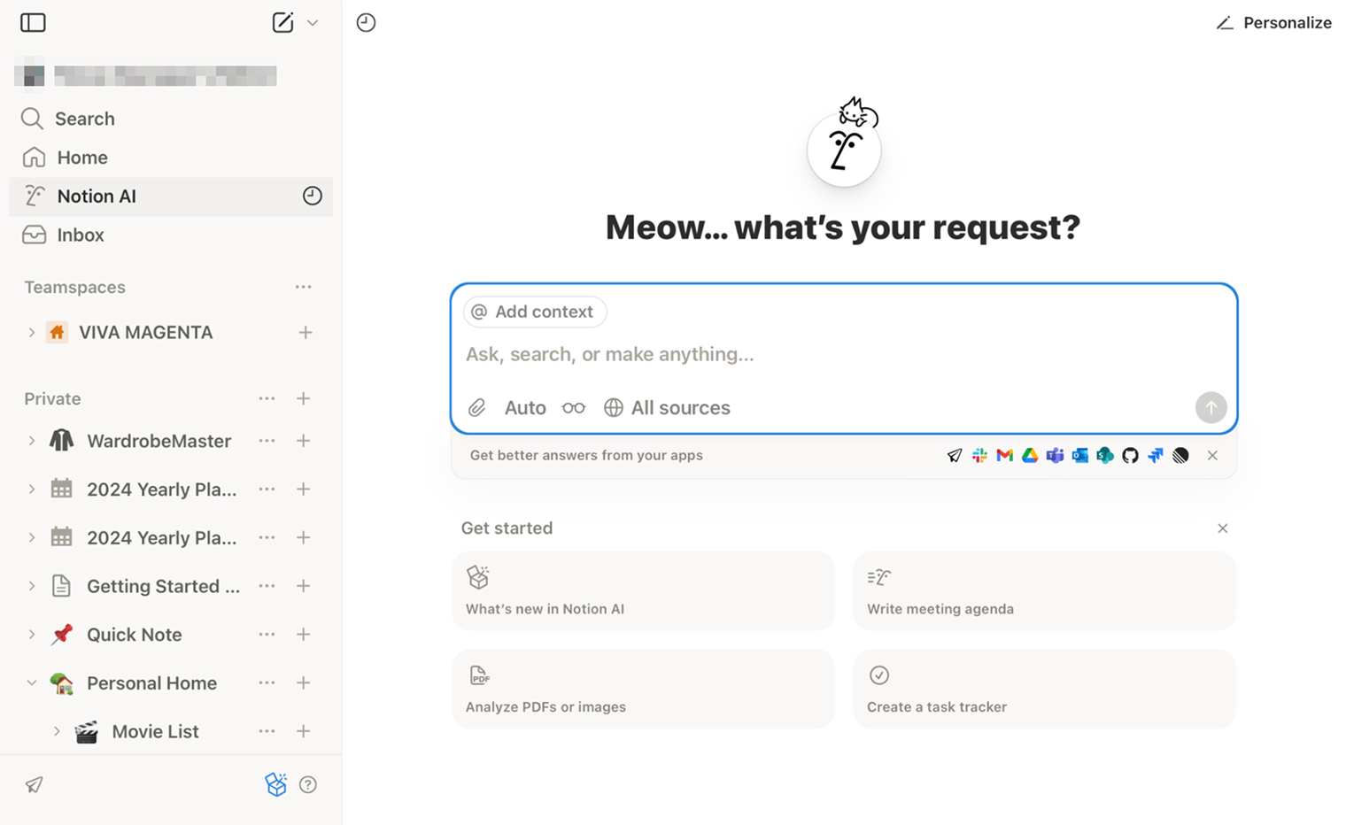Click the new page compose icon
The width and height of the screenshot is (1346, 825).
point(282,23)
